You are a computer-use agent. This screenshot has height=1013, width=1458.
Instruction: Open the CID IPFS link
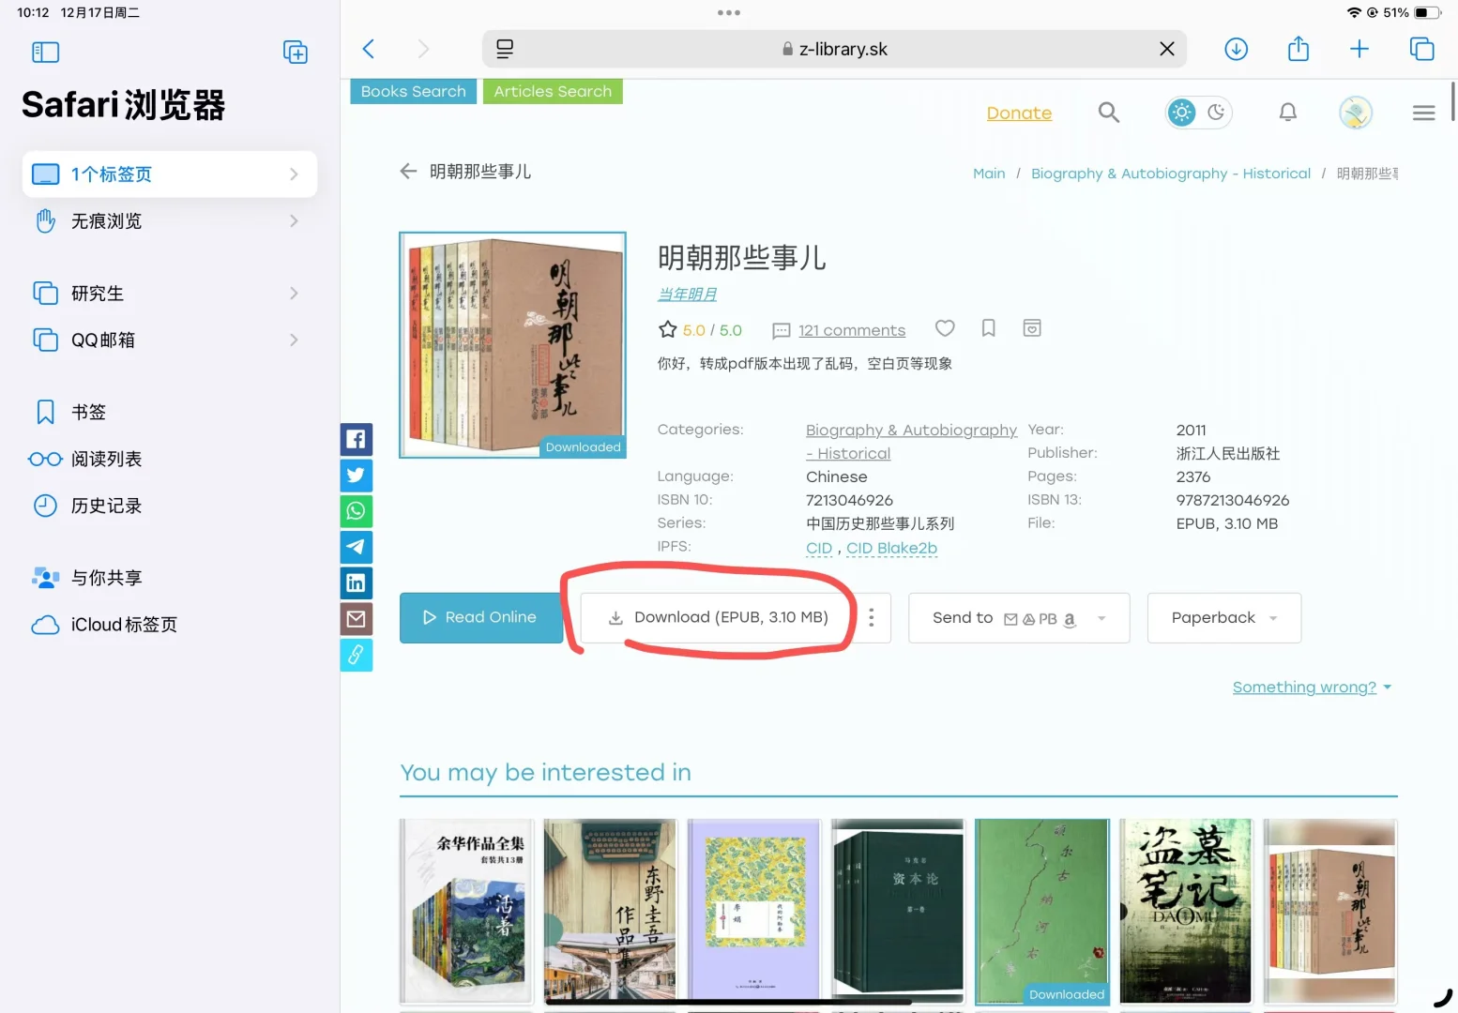pyautogui.click(x=819, y=548)
